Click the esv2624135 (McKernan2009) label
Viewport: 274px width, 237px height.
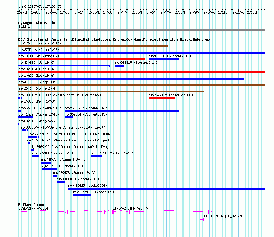(x=171, y=95)
